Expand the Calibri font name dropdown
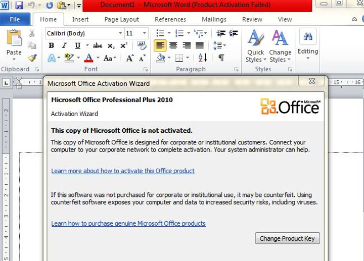This screenshot has width=364, height=261. [x=120, y=33]
